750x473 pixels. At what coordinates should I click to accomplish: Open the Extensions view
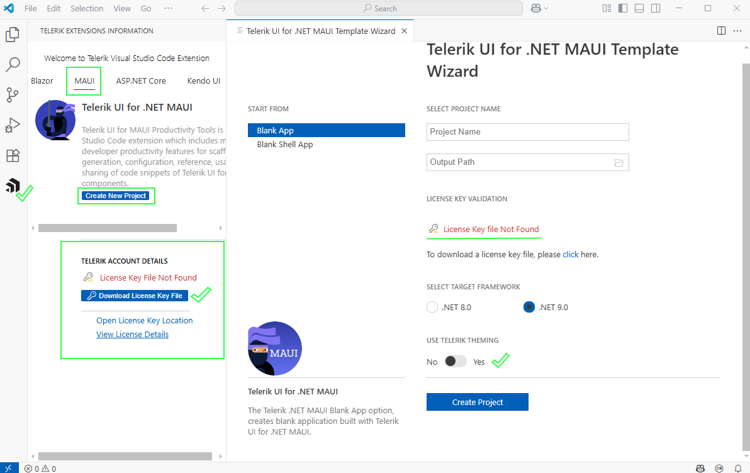coord(13,155)
